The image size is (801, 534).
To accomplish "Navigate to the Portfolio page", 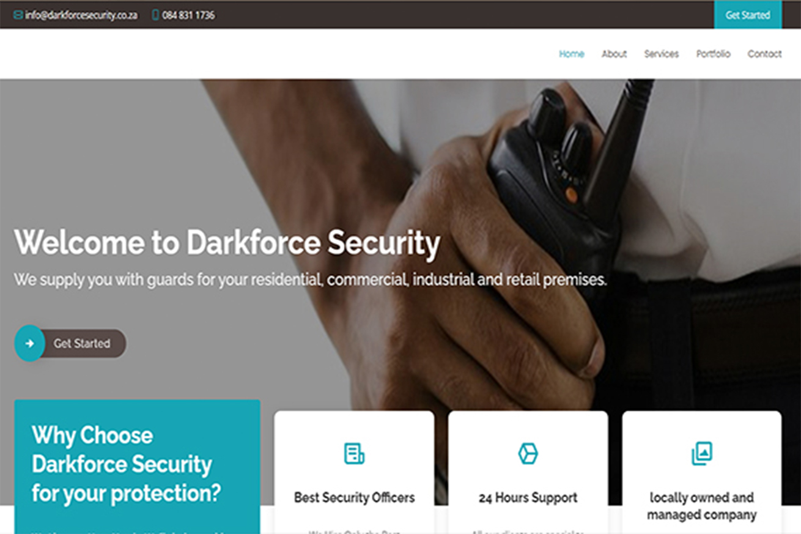I will pos(713,54).
